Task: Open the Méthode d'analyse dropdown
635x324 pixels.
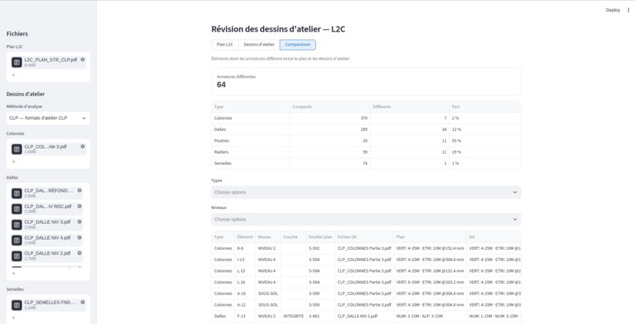Action: [48, 118]
